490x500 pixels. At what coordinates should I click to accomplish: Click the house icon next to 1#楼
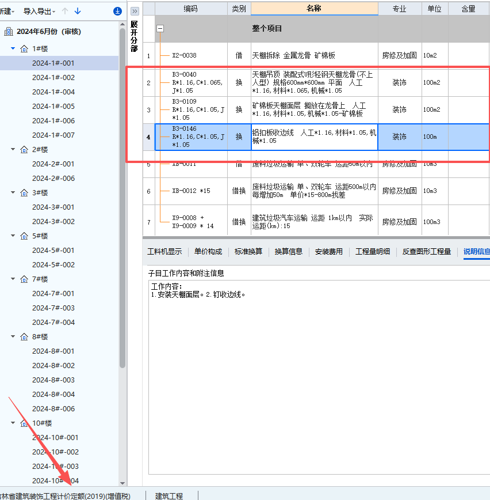[x=24, y=48]
